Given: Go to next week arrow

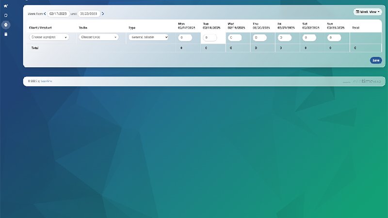Looking at the screenshot, I should (x=103, y=14).
